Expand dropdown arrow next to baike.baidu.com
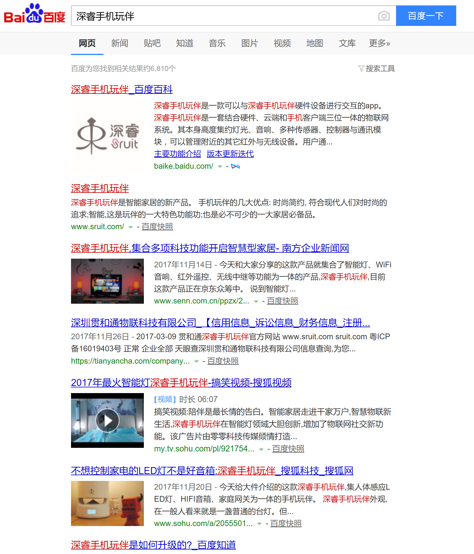Image resolution: width=474 pixels, height=554 pixels. tap(220, 167)
